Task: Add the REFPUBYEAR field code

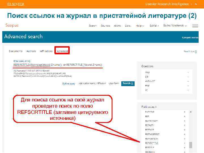Action: pos(184,139)
